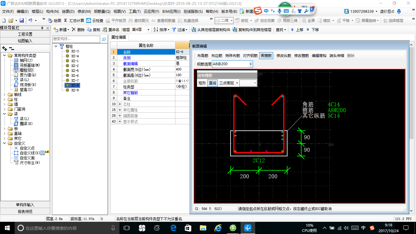Open file with the folder icon

(x=11, y=20)
